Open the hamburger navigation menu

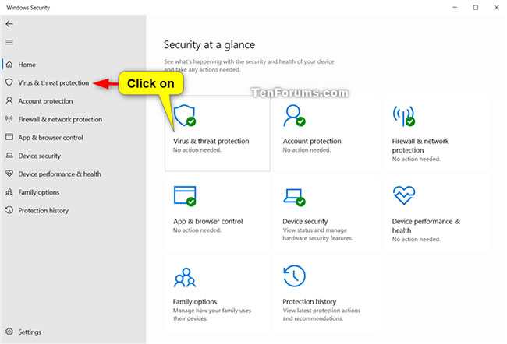(x=9, y=42)
